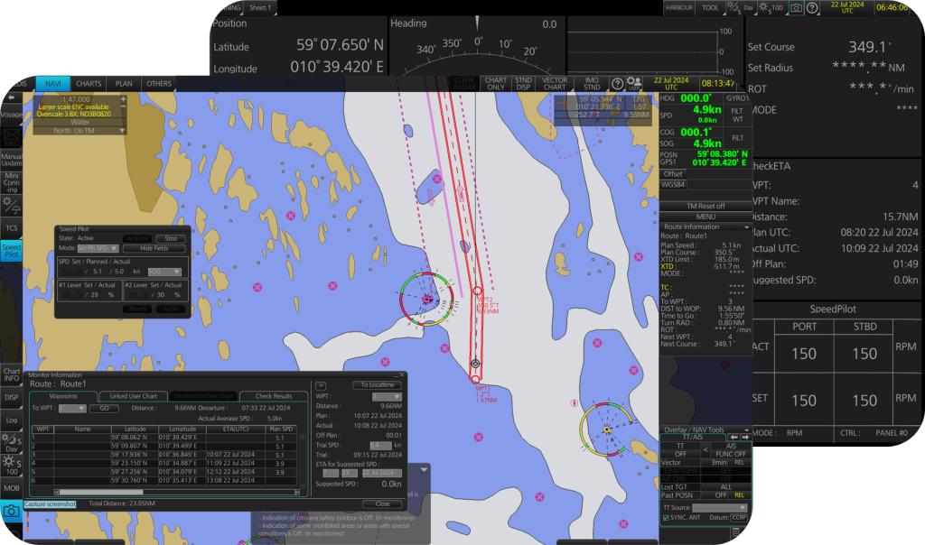Click the own ship symbol on the route
This screenshot has width=925, height=545.
(x=475, y=364)
